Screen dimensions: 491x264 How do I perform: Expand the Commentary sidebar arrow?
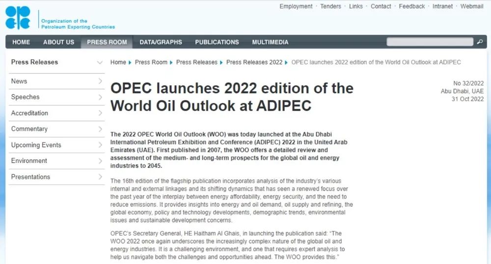[100, 129]
